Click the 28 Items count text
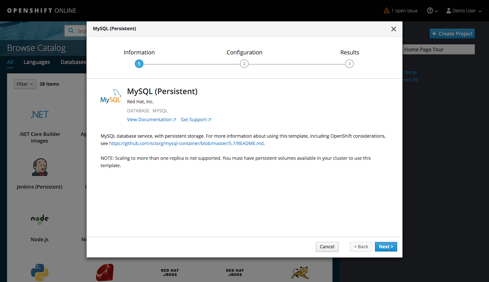This screenshot has width=489, height=282. tap(49, 84)
